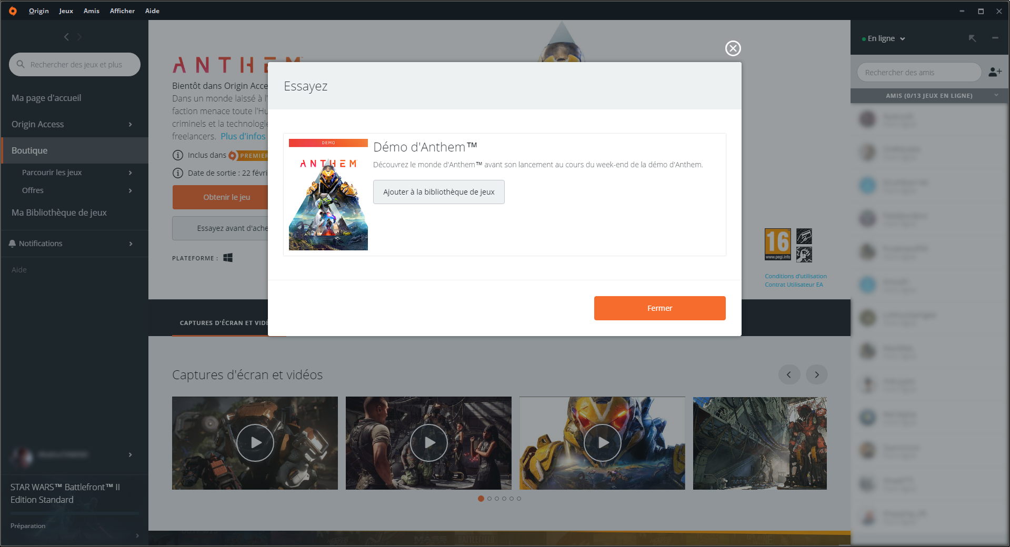The height and width of the screenshot is (547, 1010).
Task: Select the fourth carousel page dot
Action: [x=504, y=499]
